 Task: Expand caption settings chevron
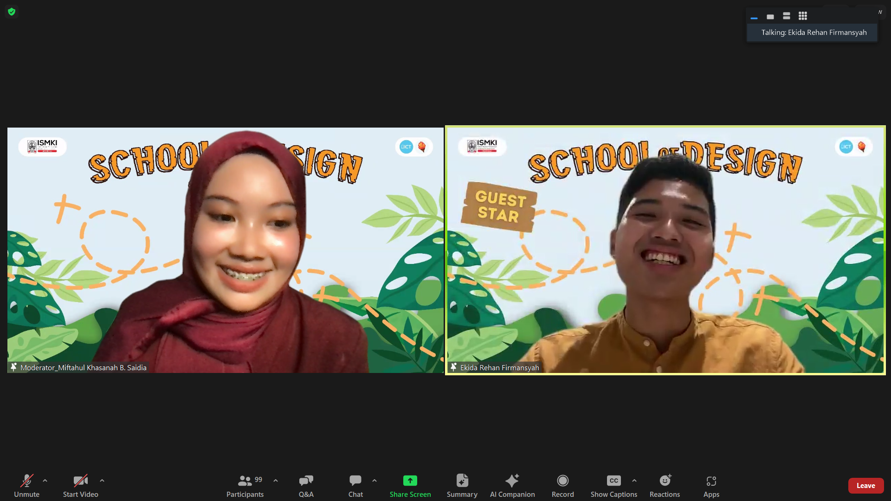(x=635, y=481)
